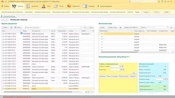Open Приходные кассовые ордера link
This screenshot has height=98, width=175.
[81, 12]
